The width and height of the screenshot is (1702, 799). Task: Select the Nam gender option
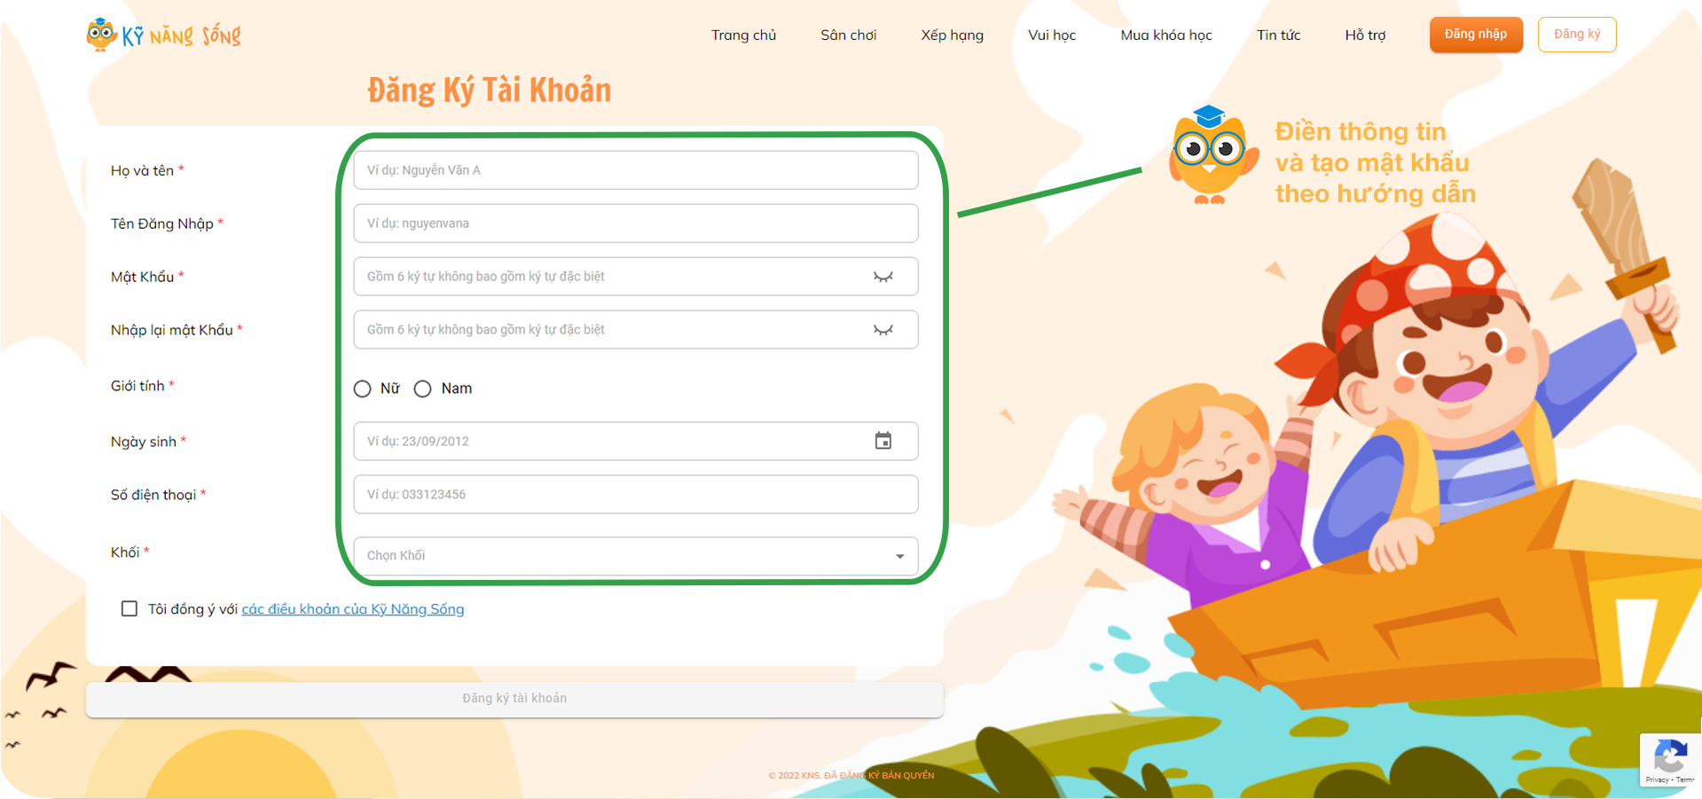423,388
